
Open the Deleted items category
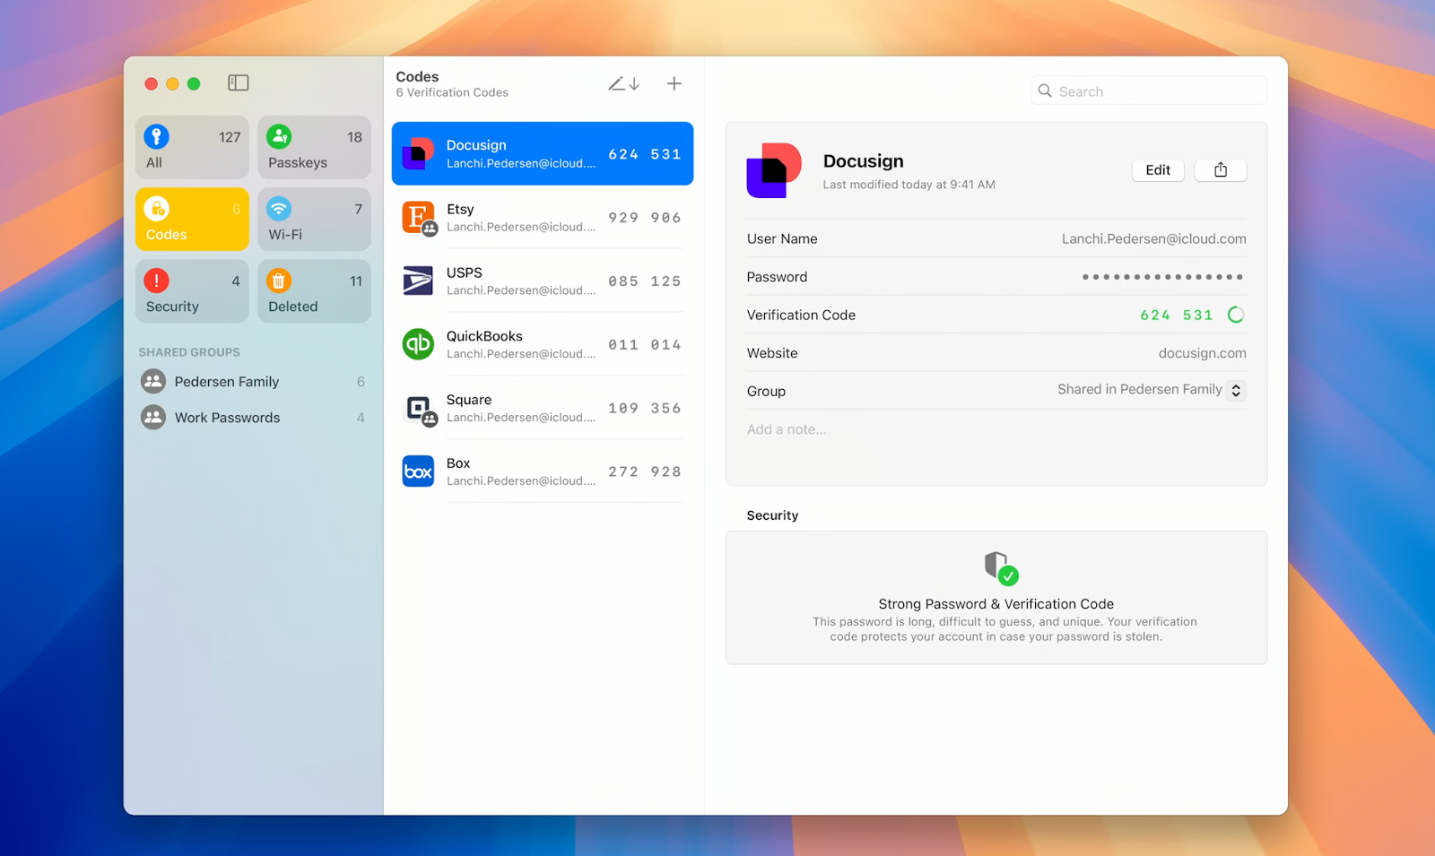click(x=314, y=290)
